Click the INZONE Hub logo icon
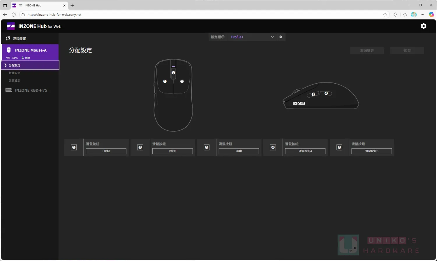 [x=11, y=26]
